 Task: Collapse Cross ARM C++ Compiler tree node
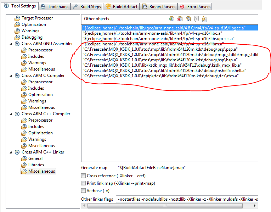click(x=11, y=114)
